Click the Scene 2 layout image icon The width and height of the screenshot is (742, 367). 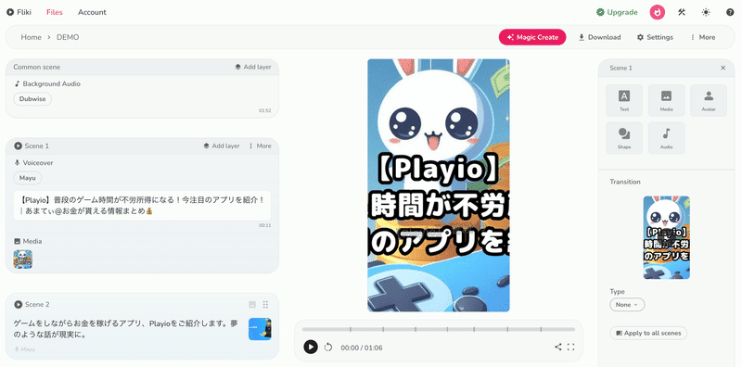click(252, 305)
